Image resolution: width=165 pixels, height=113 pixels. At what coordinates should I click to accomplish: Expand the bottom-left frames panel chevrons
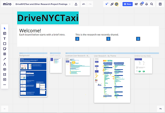(5, 109)
